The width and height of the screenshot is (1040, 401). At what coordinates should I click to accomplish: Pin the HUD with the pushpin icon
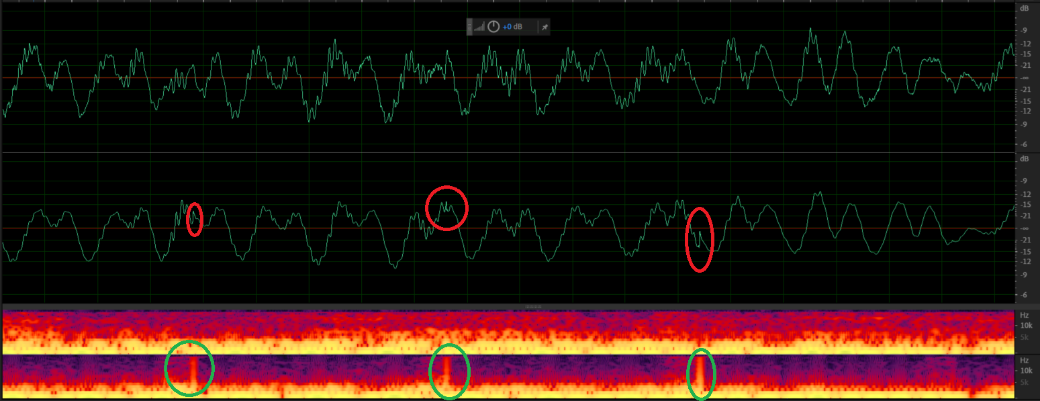[545, 27]
